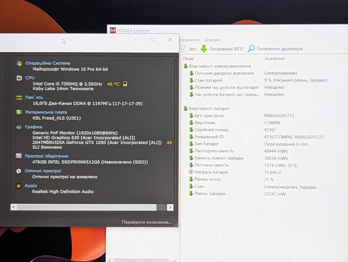The height and width of the screenshot is (262, 348).
Task: Maximize the front Speccy window
Action: coord(153,40)
